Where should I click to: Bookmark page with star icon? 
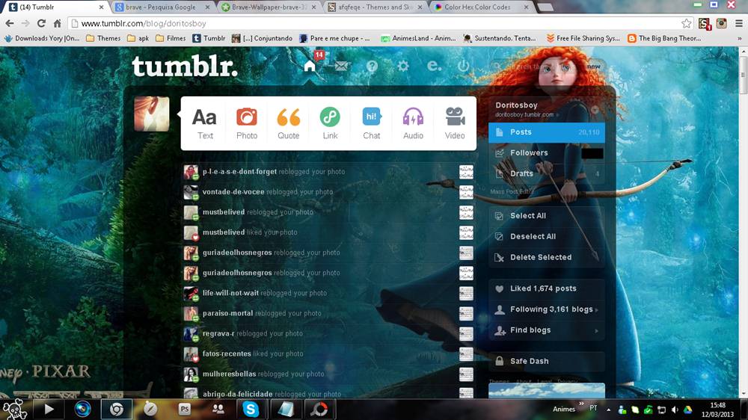[x=686, y=23]
